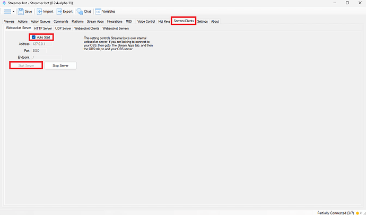Open the connection status dropdown arrow
This screenshot has width=366, height=215.
(x=362, y=212)
